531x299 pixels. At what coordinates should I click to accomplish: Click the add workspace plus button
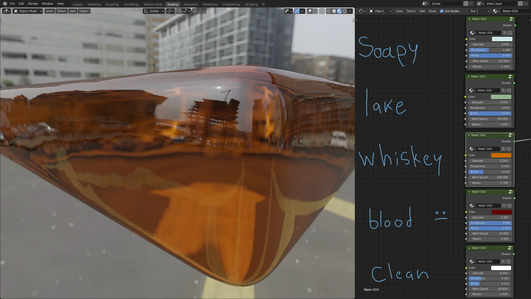263,4
